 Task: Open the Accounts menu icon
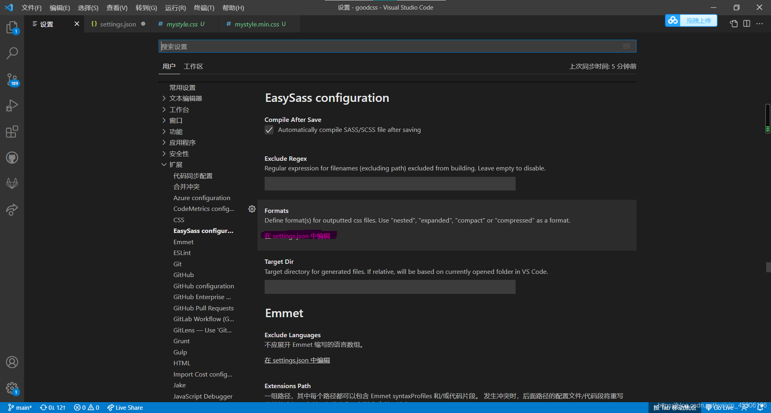click(x=12, y=362)
